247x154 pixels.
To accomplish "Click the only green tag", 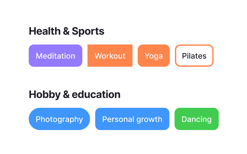I will 197,119.
